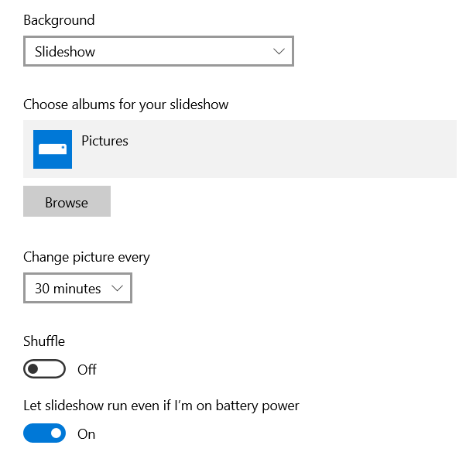The image size is (466, 452).
Task: Click the 30 minutes text value
Action: (68, 289)
